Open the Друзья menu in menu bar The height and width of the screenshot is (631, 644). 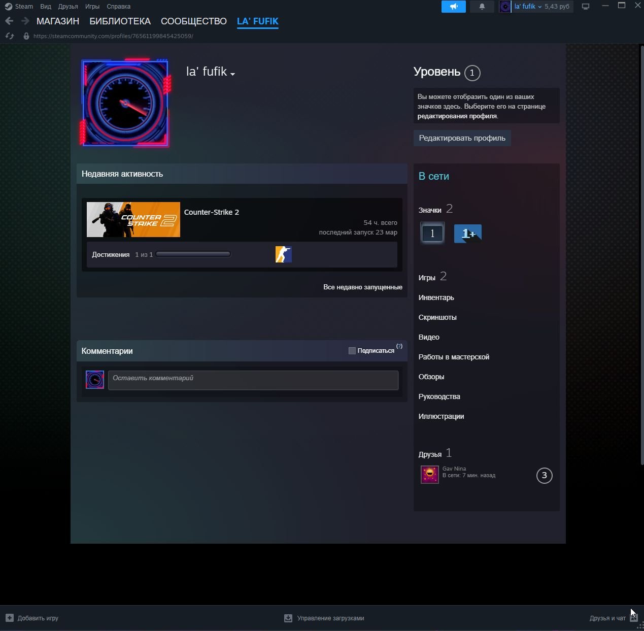[68, 7]
